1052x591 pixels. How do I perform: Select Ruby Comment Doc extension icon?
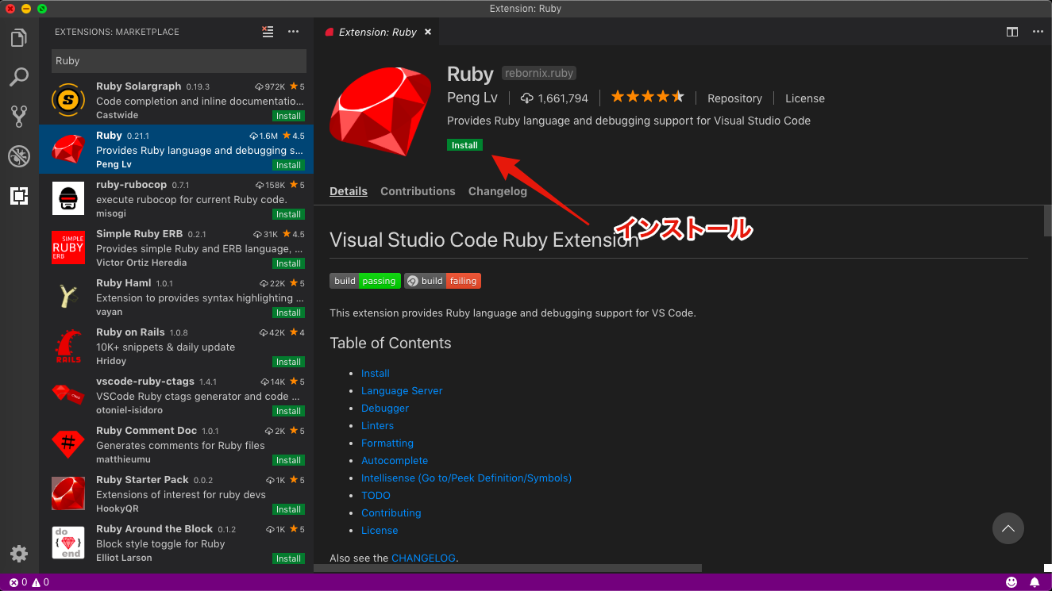[68, 444]
